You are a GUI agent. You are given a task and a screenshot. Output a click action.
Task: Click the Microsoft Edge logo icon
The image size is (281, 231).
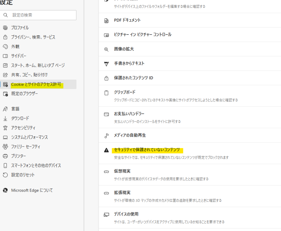pos(5,190)
